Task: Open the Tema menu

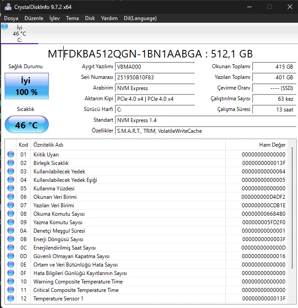Action: pos(72,18)
